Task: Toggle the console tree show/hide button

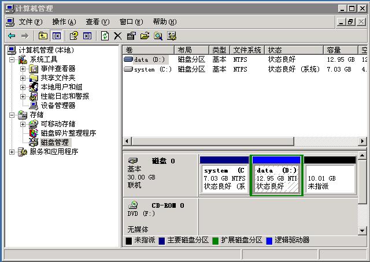Action: 56,36
